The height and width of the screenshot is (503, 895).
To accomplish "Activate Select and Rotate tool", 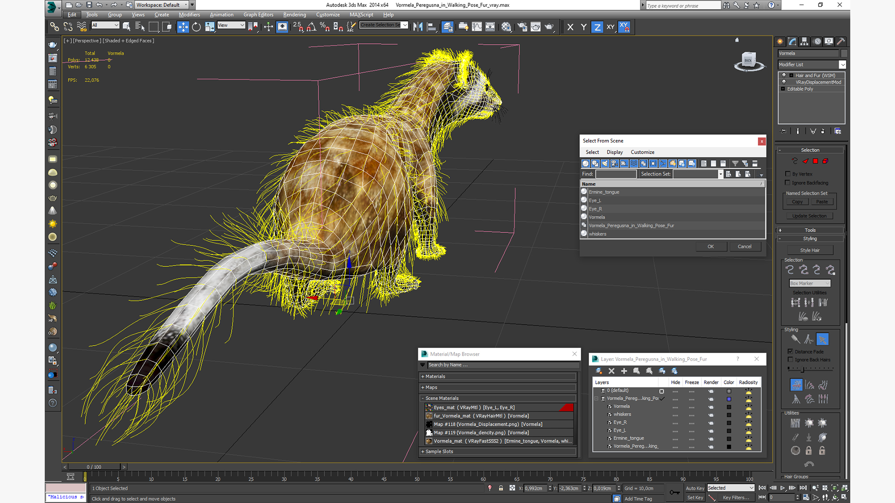I will pyautogui.click(x=196, y=27).
